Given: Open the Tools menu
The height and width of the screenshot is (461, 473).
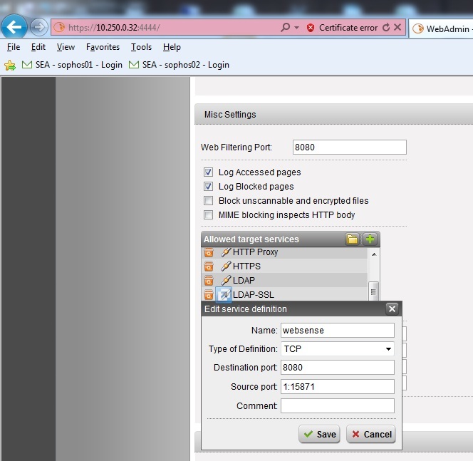Looking at the screenshot, I should (x=141, y=47).
